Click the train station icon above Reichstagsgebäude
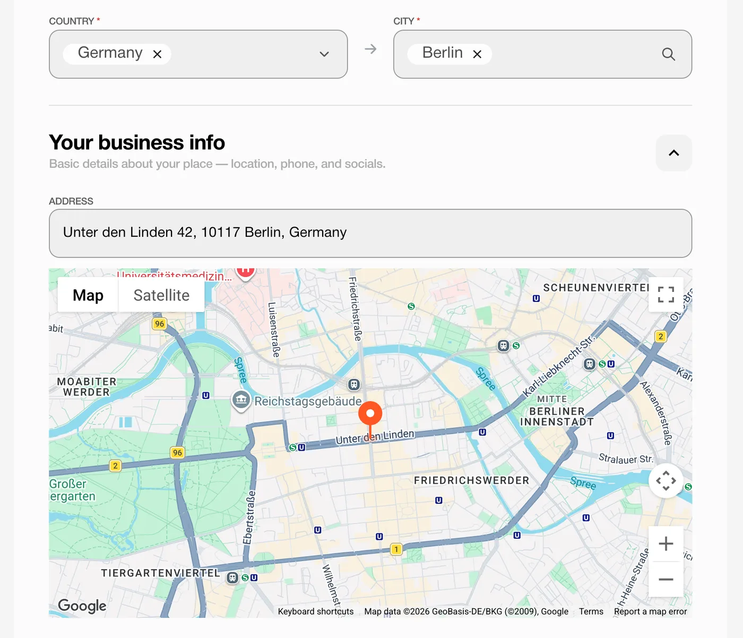Viewport: 743px width, 638px height. click(x=354, y=385)
